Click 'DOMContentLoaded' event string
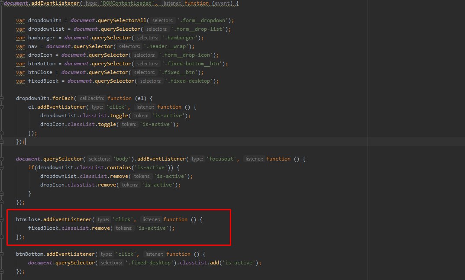 point(127,3)
